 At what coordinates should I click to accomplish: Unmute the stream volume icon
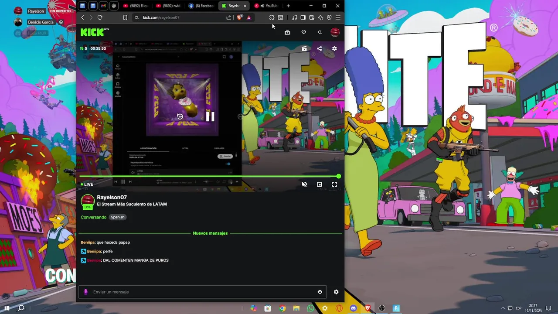pyautogui.click(x=304, y=184)
